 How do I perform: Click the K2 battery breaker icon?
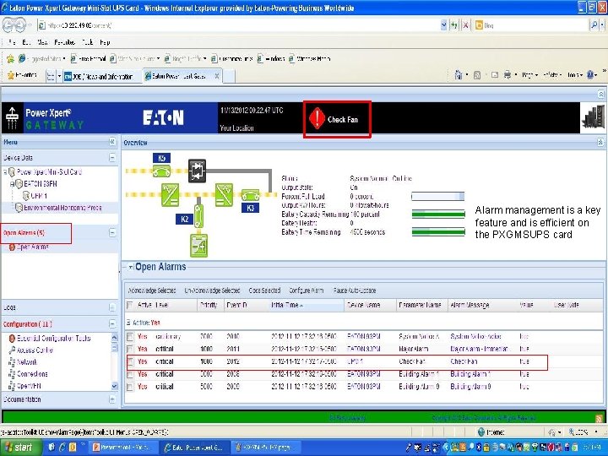point(199,216)
